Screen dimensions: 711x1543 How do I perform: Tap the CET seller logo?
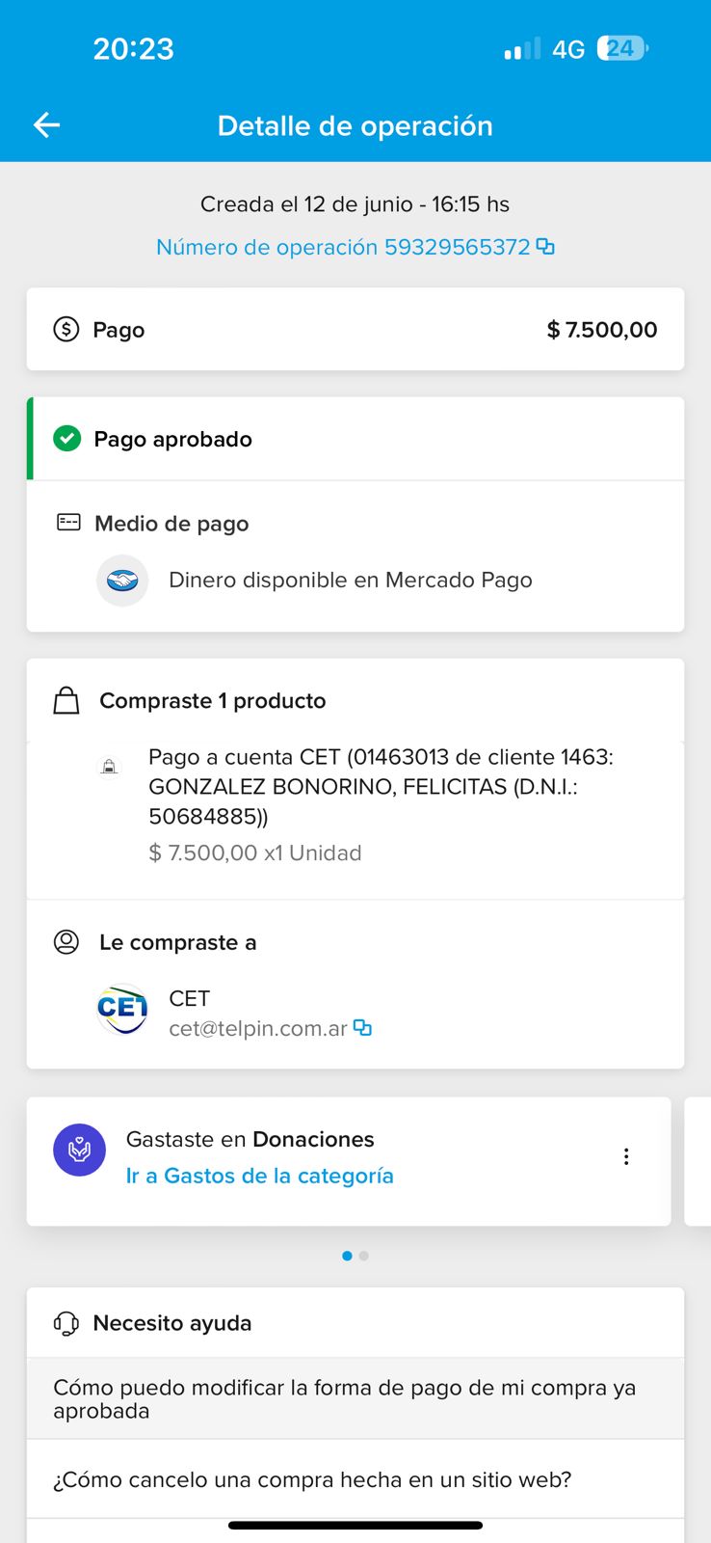tap(122, 1010)
